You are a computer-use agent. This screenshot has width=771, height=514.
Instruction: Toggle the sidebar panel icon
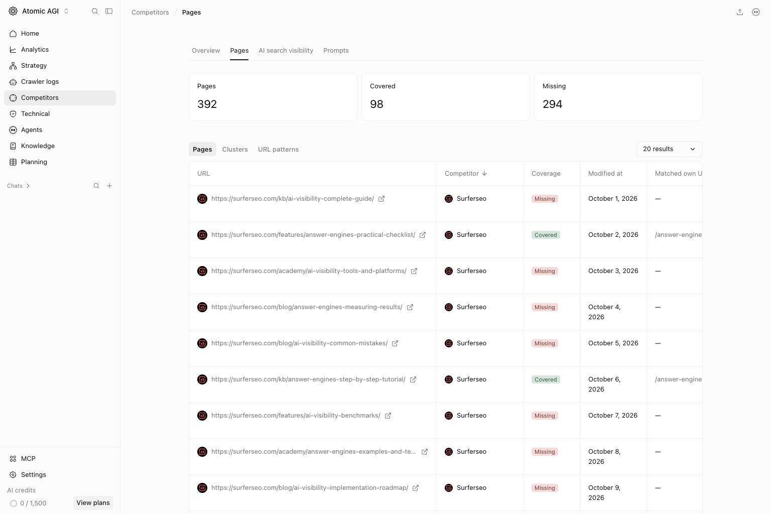(109, 11)
